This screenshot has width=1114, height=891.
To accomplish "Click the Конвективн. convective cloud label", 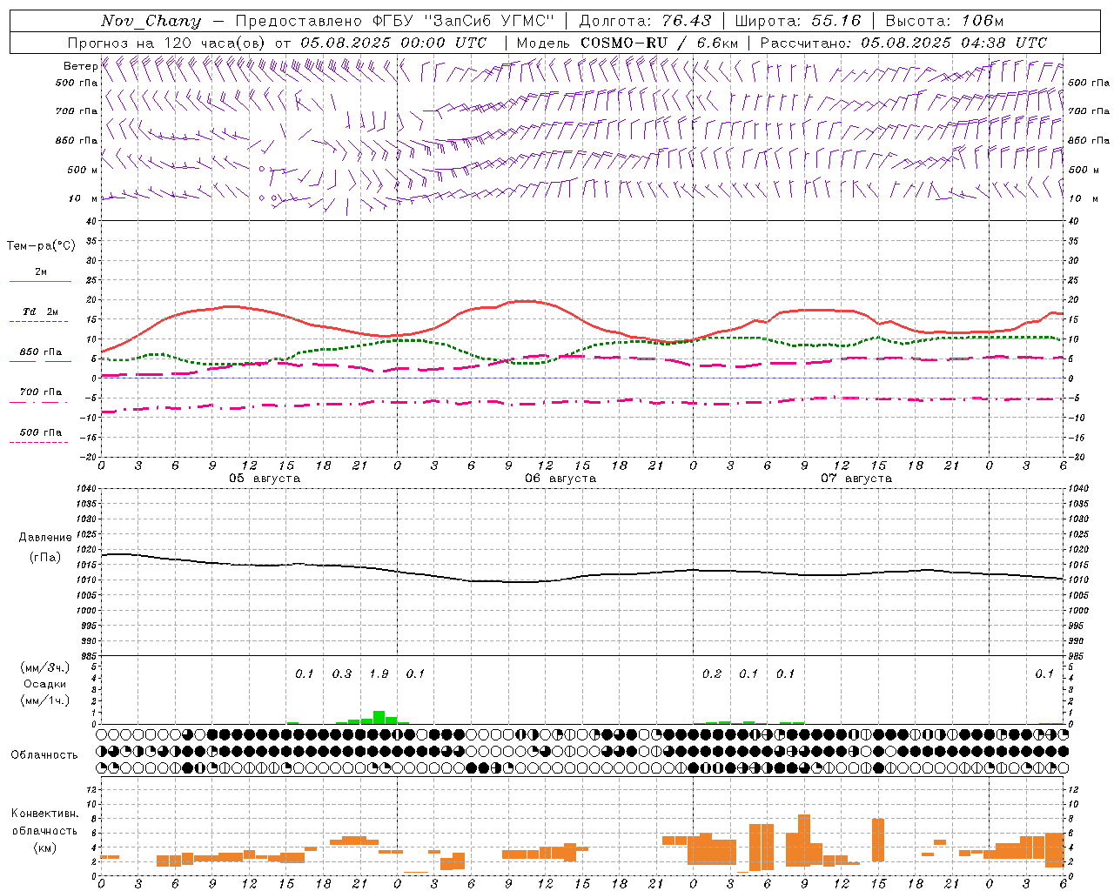I will [x=45, y=814].
